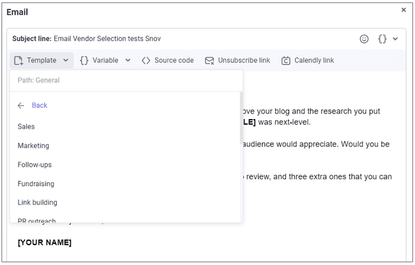The height and width of the screenshot is (265, 415).
Task: Open the Fundraising template category
Action: (x=36, y=184)
